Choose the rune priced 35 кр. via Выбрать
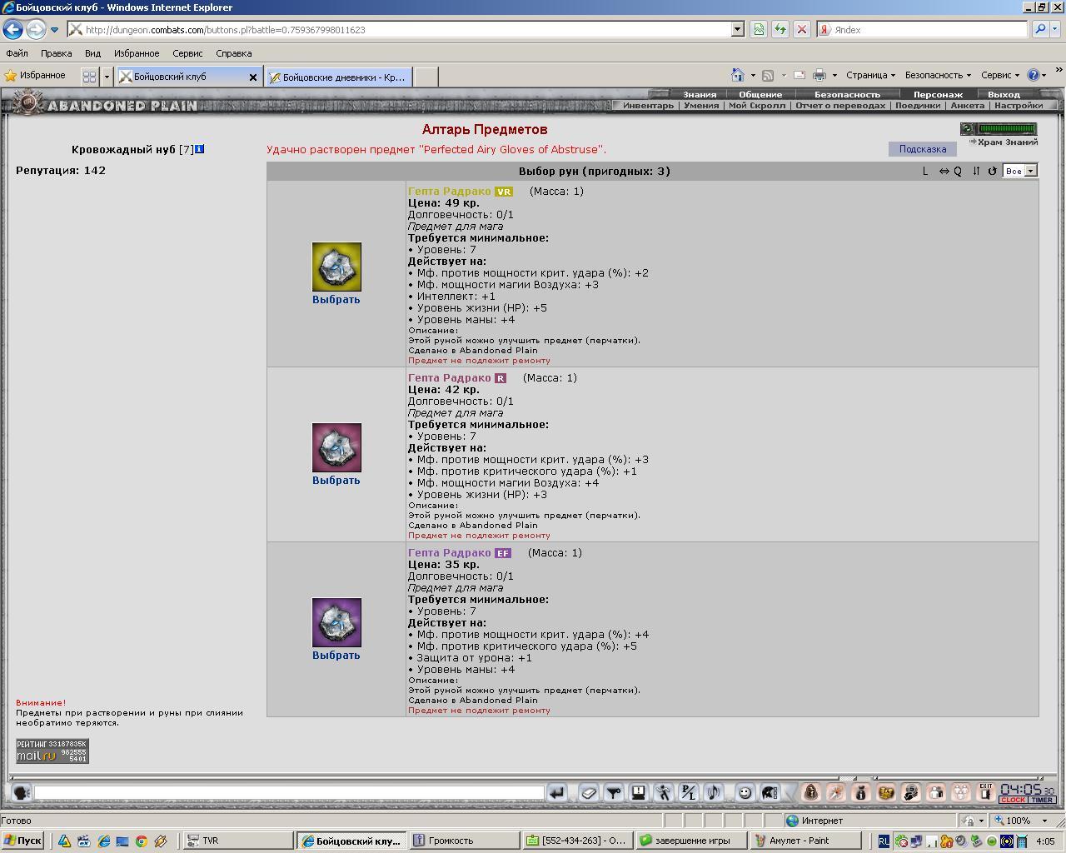Viewport: 1066px width, 853px height. tap(336, 656)
